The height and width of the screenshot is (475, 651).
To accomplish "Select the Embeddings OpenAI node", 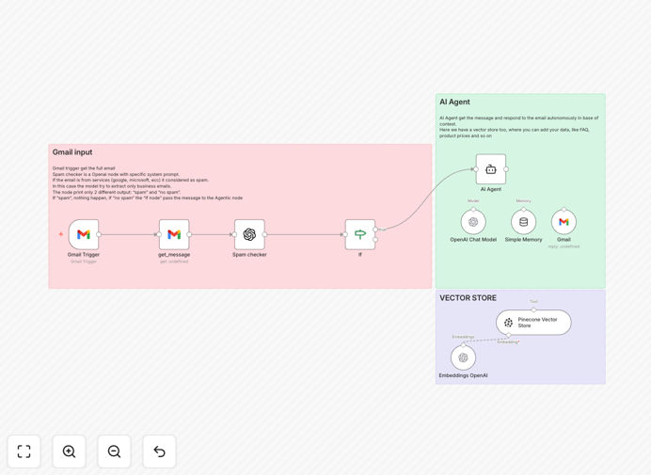I will click(x=464, y=357).
